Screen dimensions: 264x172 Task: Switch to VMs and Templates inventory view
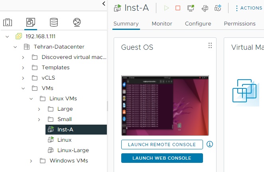click(x=30, y=22)
